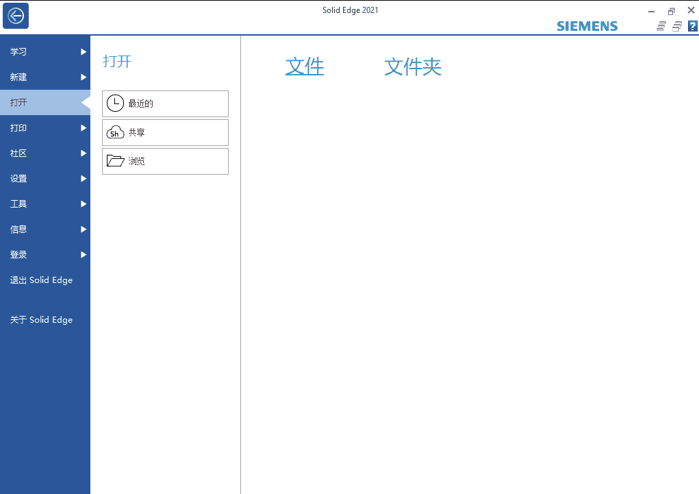Expand the arrow next to 打印
699x494 pixels.
click(x=84, y=128)
